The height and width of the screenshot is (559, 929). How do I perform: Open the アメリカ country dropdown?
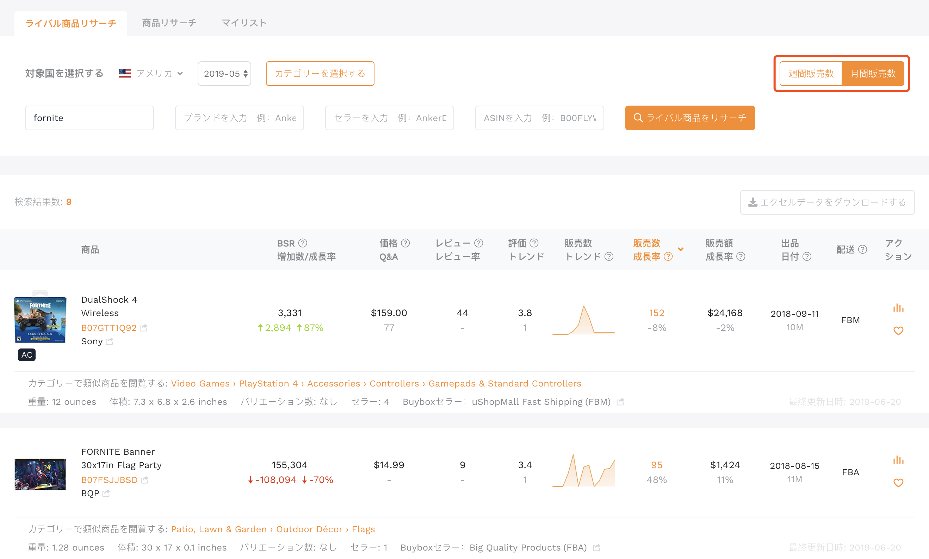[151, 74]
